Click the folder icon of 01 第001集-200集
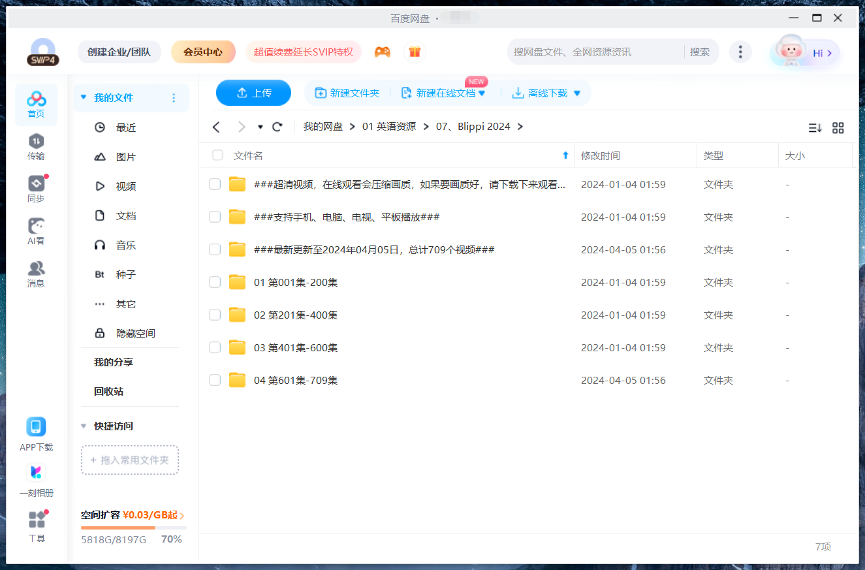 (x=238, y=282)
